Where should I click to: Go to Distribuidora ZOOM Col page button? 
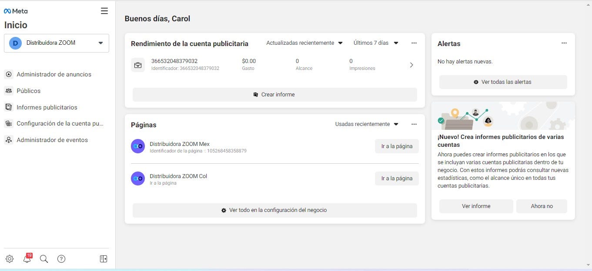point(397,178)
